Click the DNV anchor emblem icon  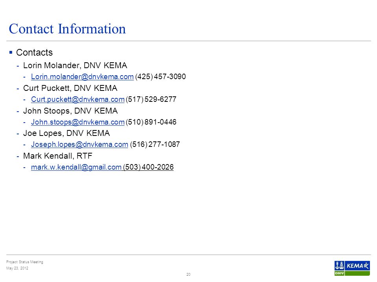pyautogui.click(x=339, y=266)
